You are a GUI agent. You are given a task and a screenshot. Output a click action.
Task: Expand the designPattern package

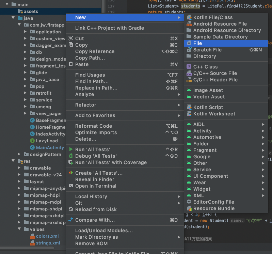coord(19,154)
